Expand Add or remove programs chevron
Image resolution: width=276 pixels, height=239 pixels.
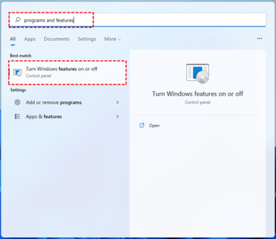click(x=118, y=102)
